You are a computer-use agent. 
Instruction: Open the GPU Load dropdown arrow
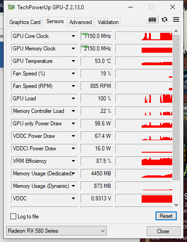pyautogui.click(x=73, y=99)
